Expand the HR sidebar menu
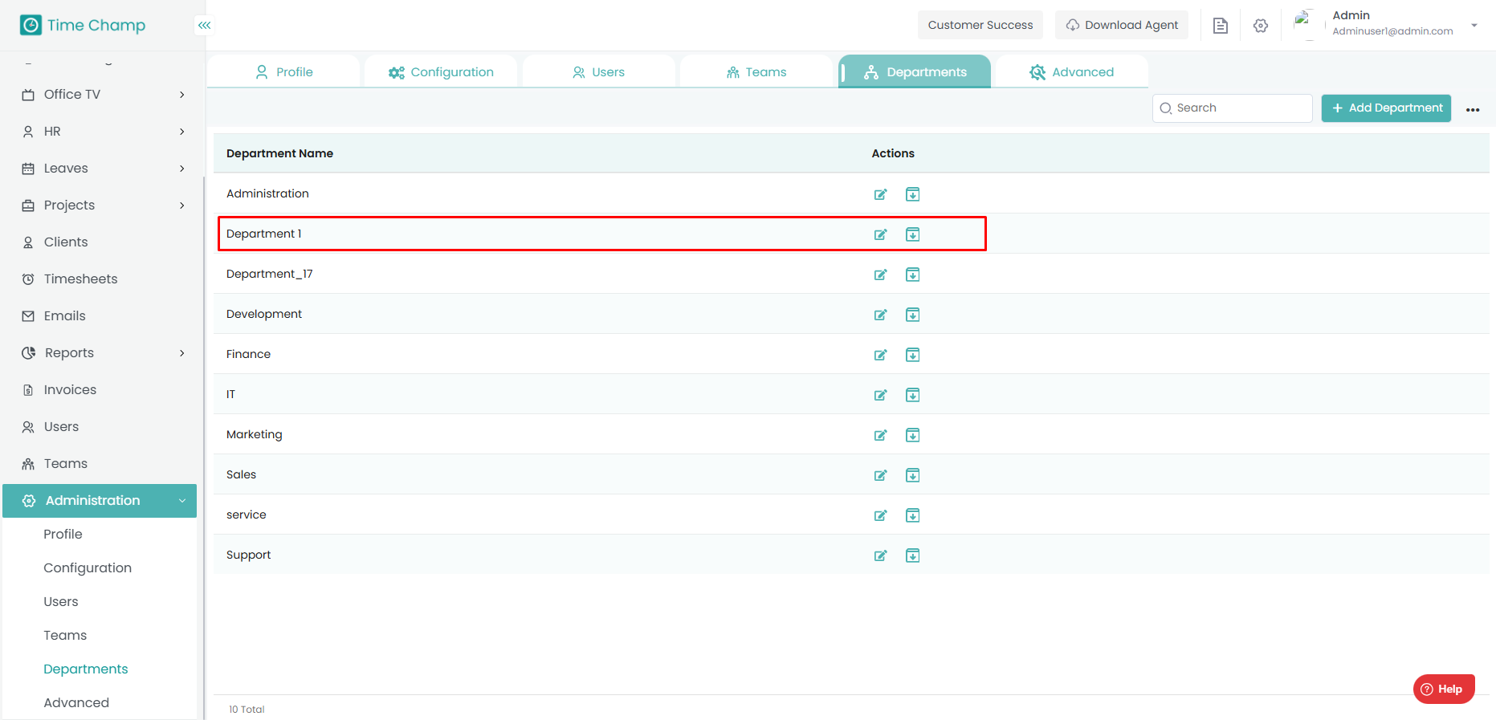 click(x=182, y=132)
